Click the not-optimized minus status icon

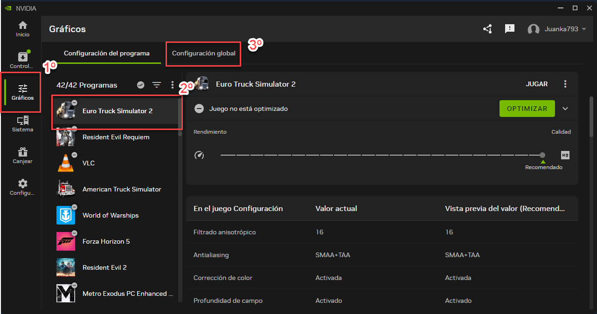click(x=199, y=109)
